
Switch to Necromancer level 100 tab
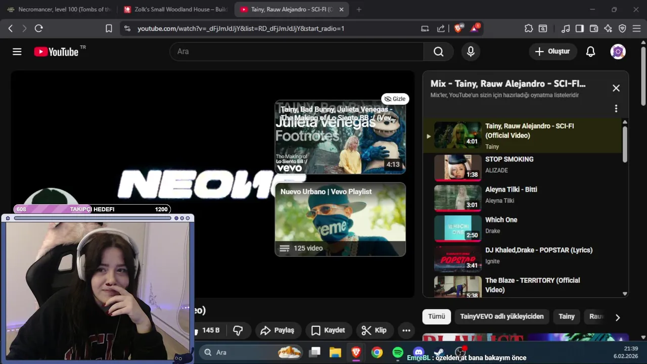click(59, 10)
